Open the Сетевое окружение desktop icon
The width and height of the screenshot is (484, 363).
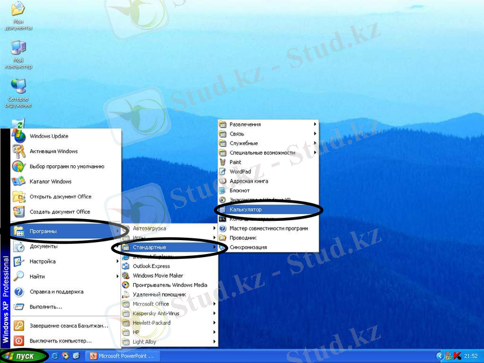click(18, 87)
